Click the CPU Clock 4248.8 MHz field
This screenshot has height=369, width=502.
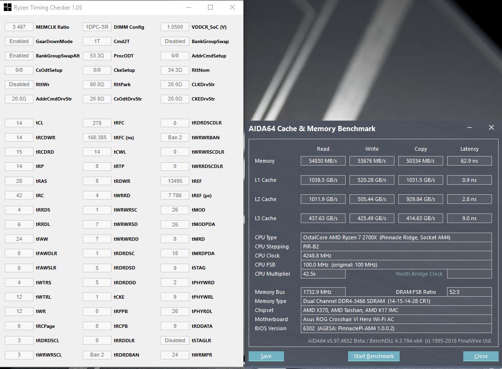point(396,256)
